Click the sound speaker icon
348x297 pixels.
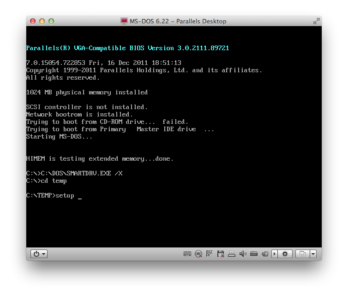[x=243, y=254]
